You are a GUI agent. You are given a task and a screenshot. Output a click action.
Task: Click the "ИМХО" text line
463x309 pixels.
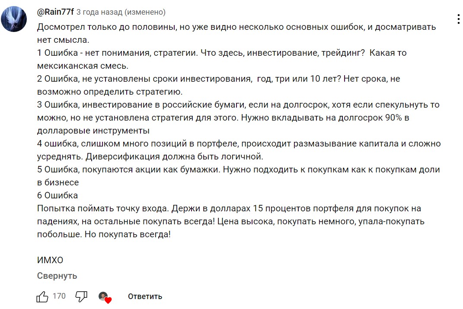point(50,260)
